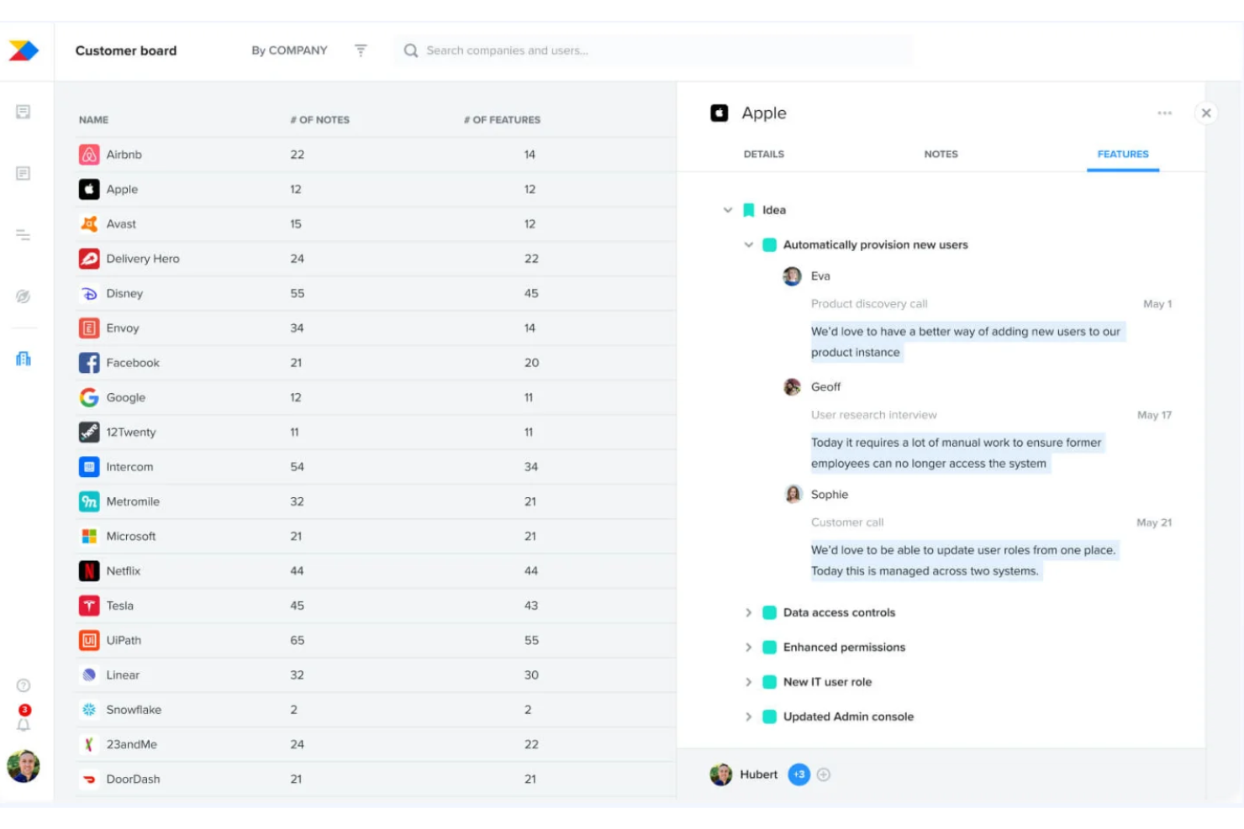Click the Apple heading in detail panel
Viewport: 1244px width, 829px height.
764,113
